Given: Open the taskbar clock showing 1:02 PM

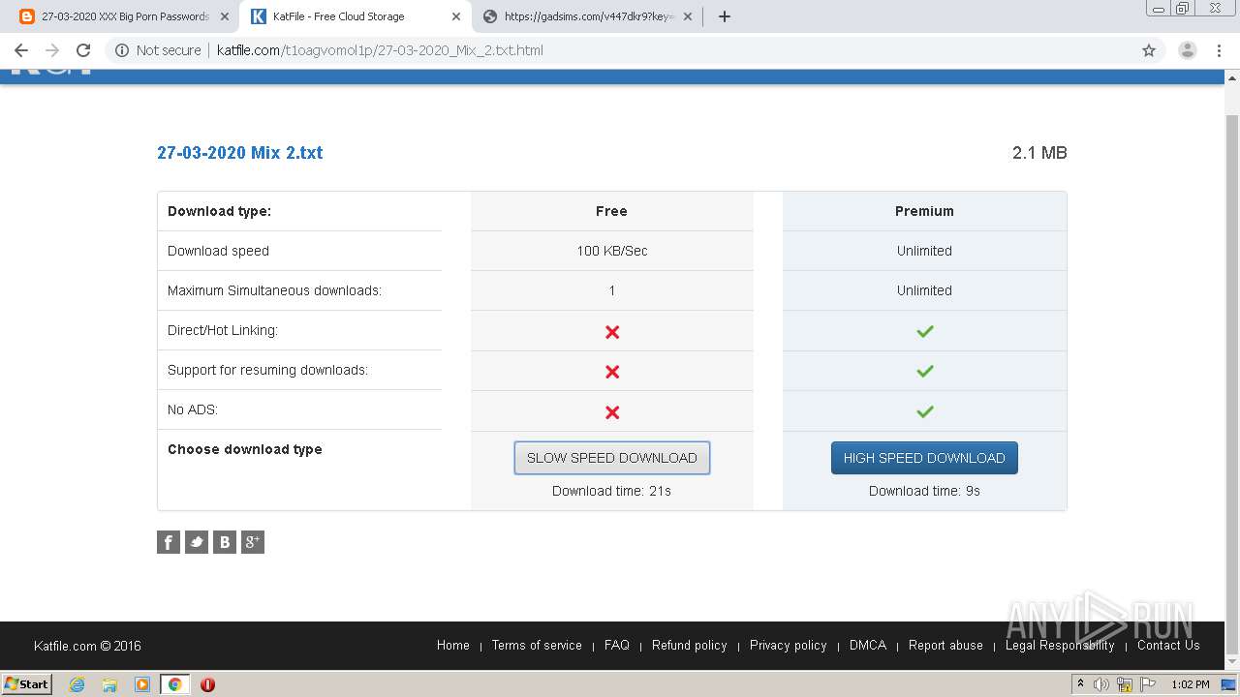Looking at the screenshot, I should click(1190, 684).
